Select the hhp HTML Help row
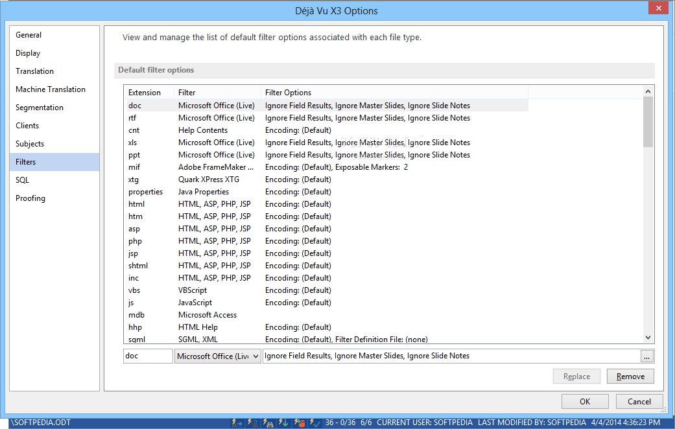The image size is (675, 429). tap(327, 327)
